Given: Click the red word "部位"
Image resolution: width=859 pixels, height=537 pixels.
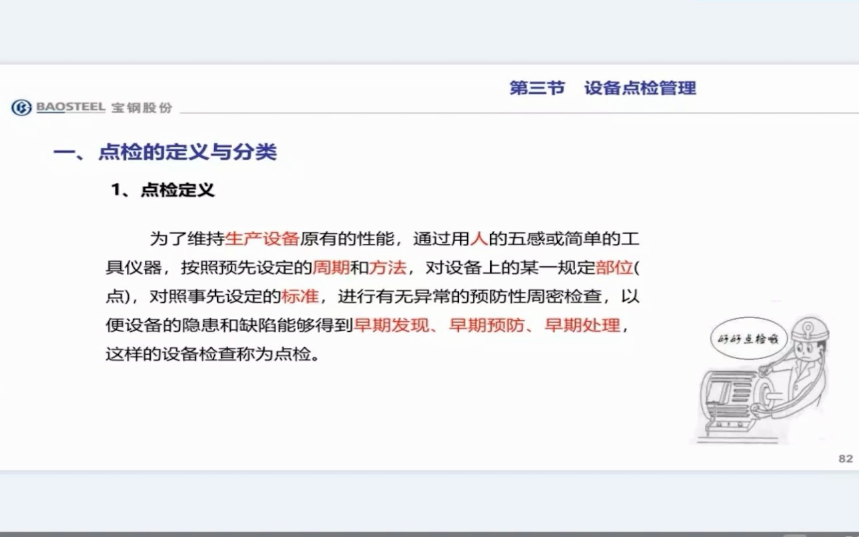Looking at the screenshot, I should pos(614,268).
